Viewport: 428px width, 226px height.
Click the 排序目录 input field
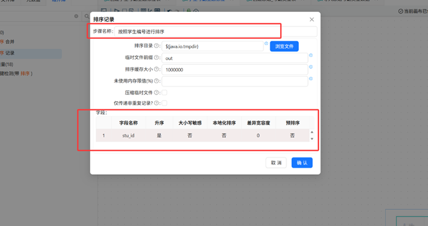coord(213,46)
